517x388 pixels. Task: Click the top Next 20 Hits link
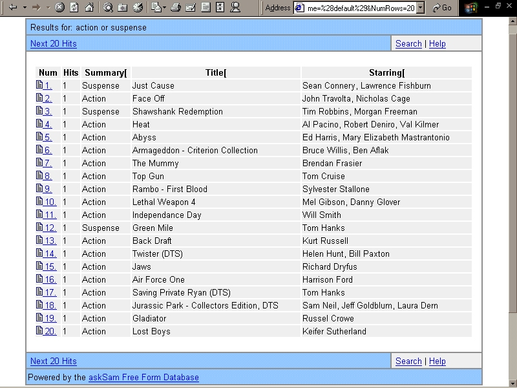tap(54, 44)
